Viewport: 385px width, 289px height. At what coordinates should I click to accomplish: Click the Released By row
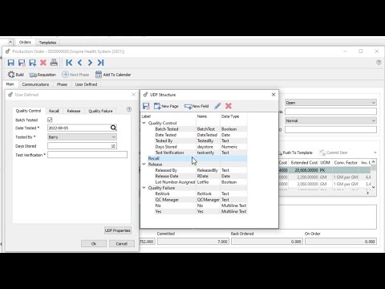[201, 170]
